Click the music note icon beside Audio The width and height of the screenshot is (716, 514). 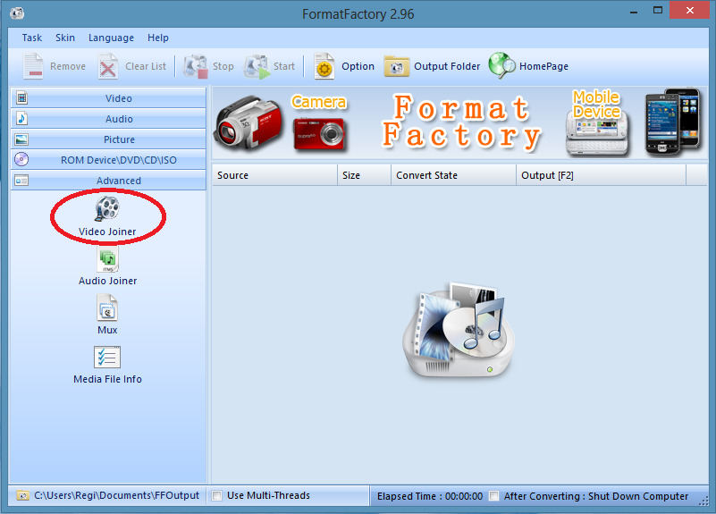click(x=21, y=118)
